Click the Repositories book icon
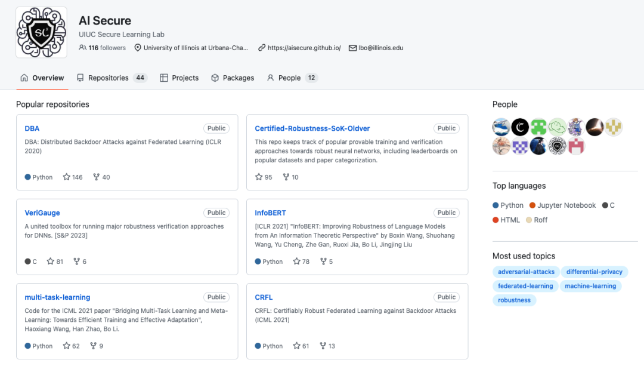 (x=80, y=78)
